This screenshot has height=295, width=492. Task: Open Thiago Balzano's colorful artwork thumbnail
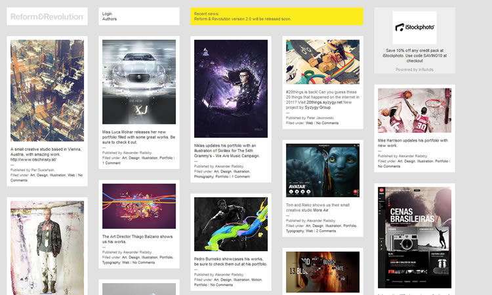click(138, 206)
